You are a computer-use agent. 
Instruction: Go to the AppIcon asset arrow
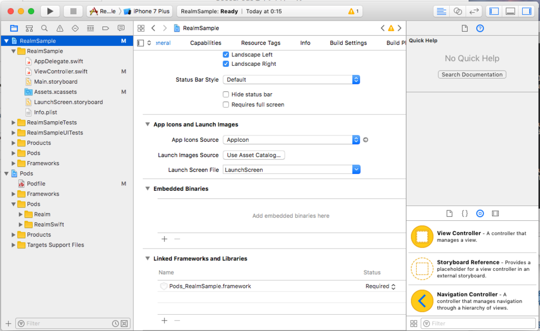(366, 140)
